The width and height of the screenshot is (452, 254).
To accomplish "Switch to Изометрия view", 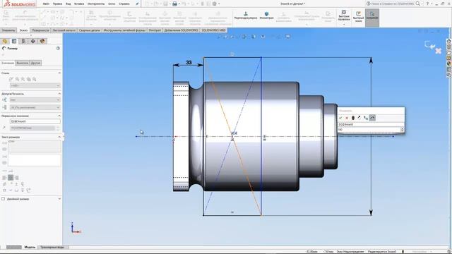I will [x=267, y=16].
